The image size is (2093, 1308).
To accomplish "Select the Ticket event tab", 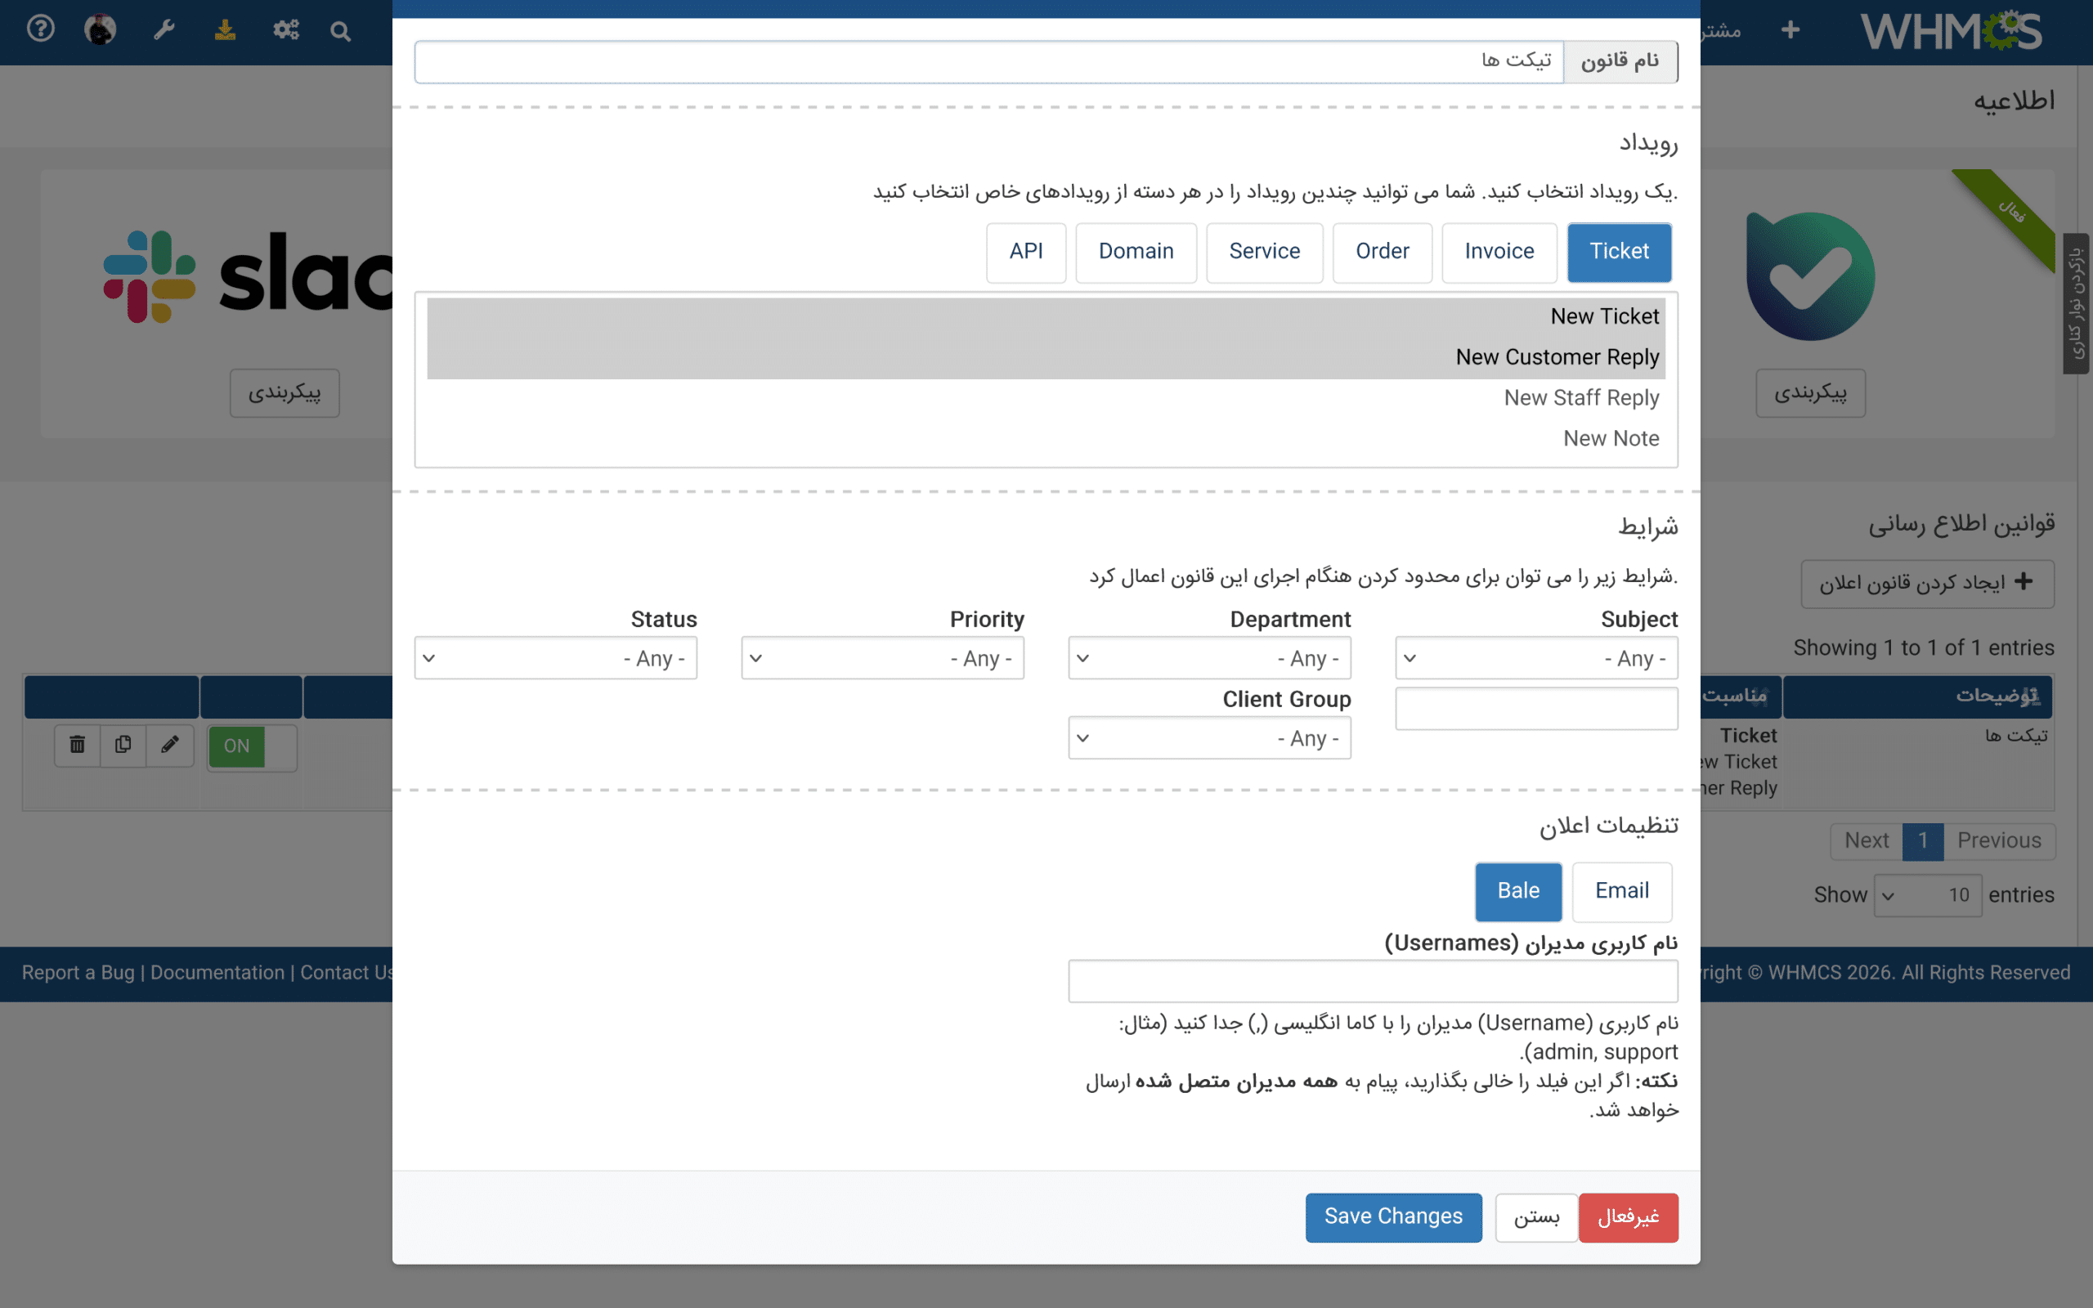I will [1618, 252].
